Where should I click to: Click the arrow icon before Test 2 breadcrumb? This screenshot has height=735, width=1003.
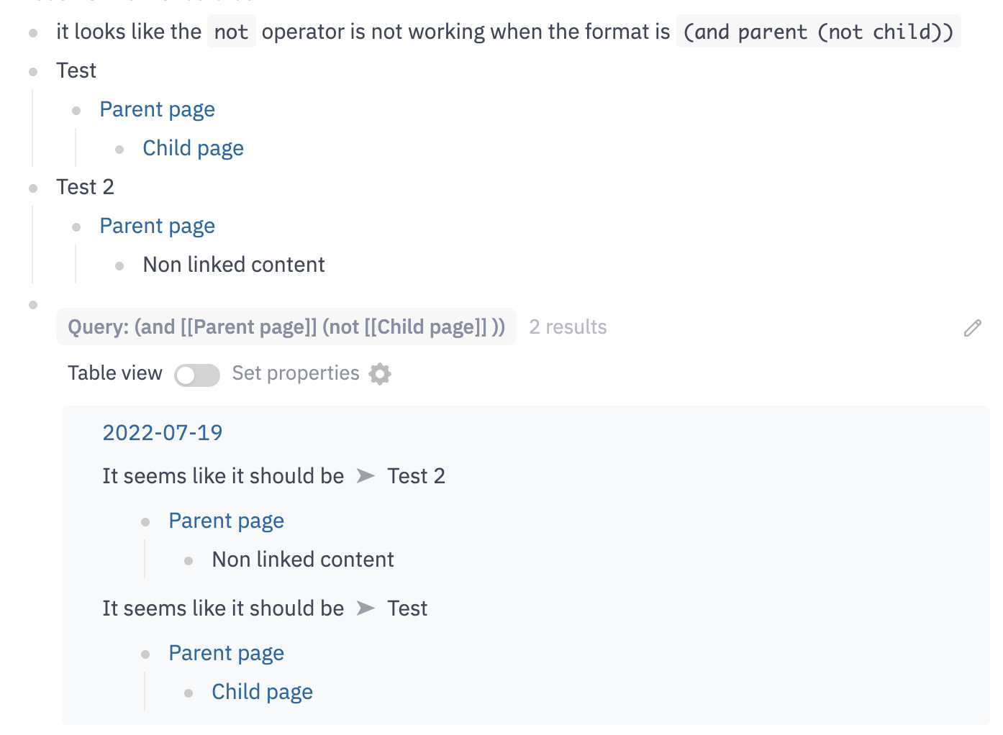(366, 475)
